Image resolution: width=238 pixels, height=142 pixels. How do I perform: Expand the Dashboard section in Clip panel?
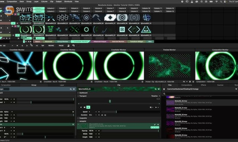click(x=83, y=93)
